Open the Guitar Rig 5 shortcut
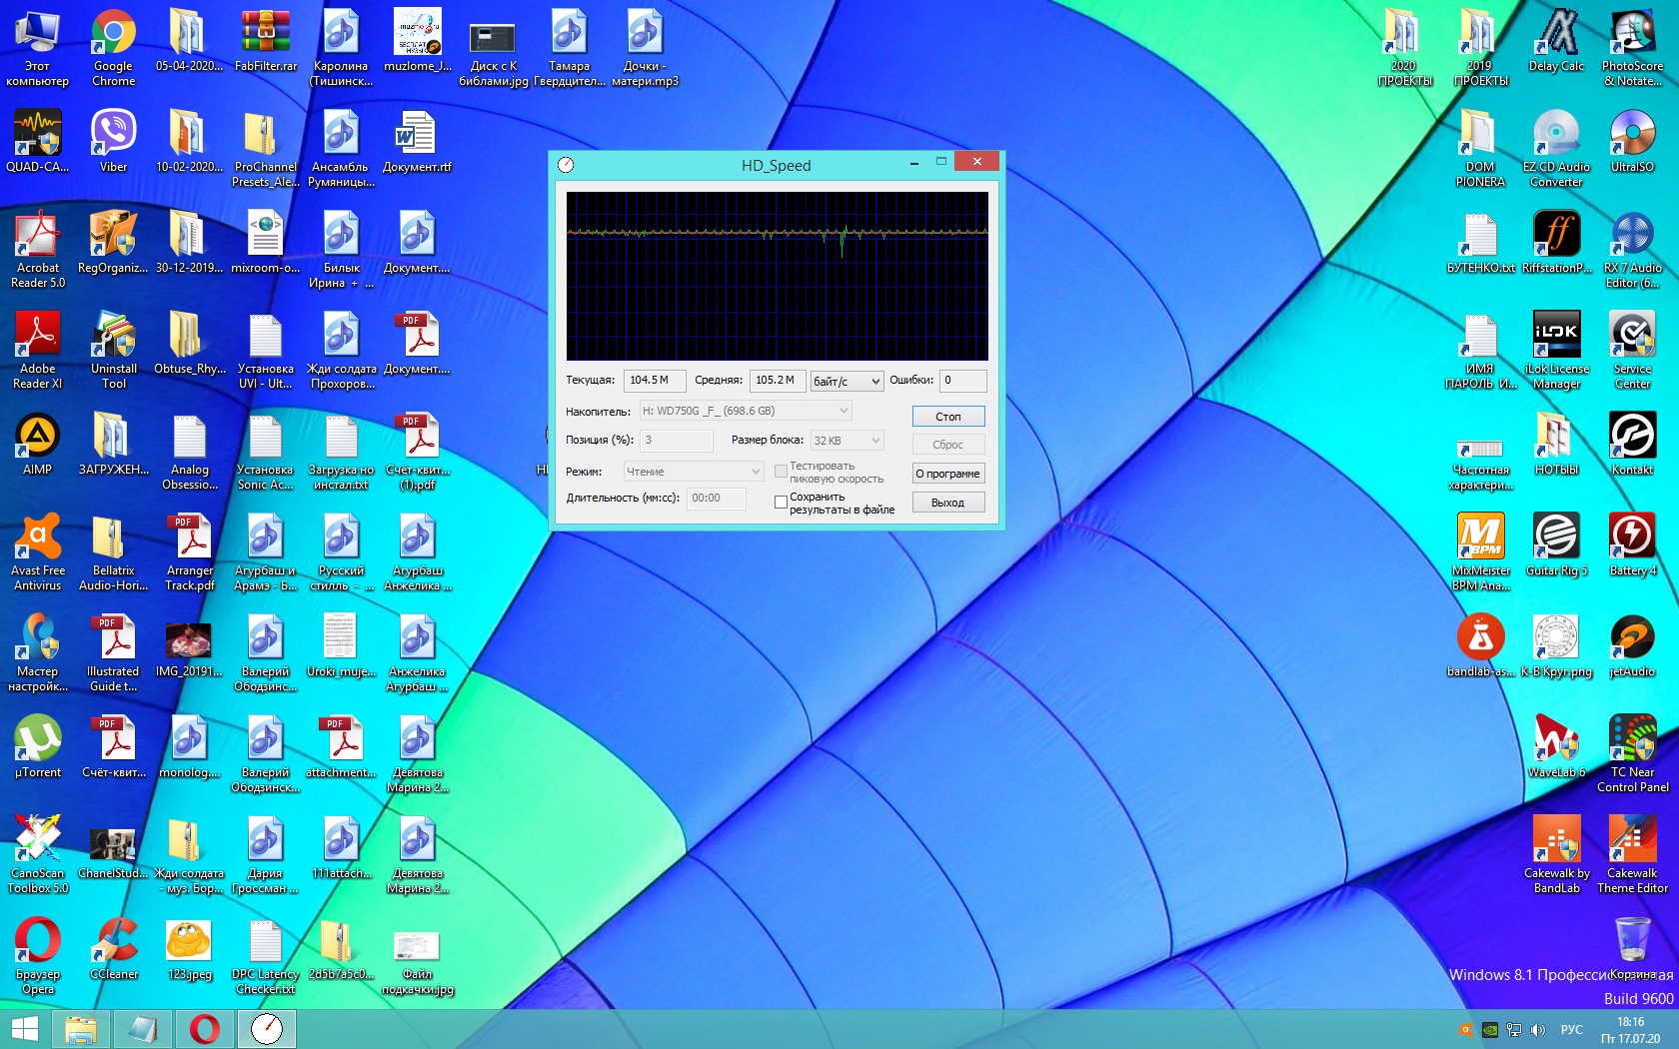 click(x=1556, y=537)
